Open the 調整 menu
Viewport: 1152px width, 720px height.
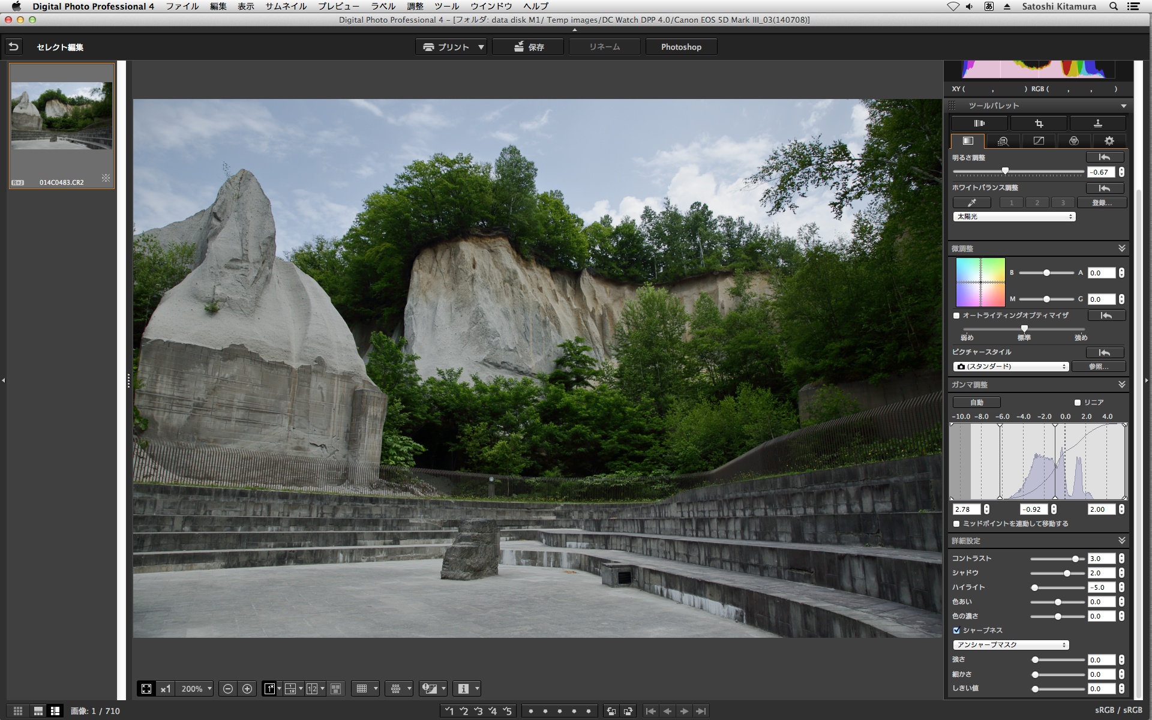pyautogui.click(x=415, y=6)
